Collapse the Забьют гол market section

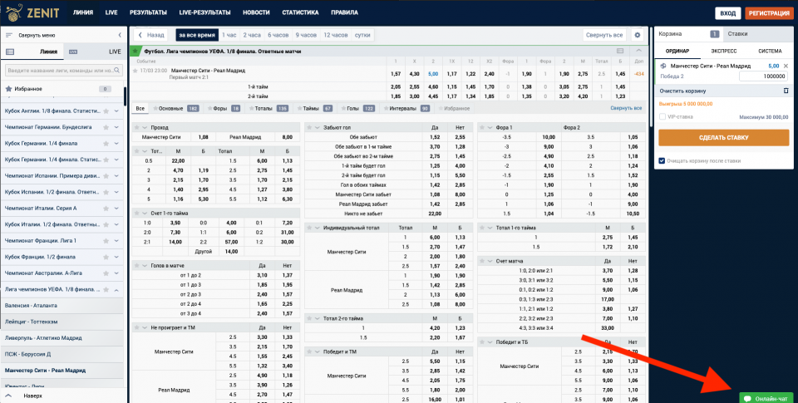[318, 128]
